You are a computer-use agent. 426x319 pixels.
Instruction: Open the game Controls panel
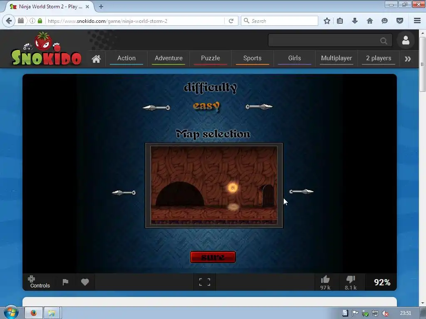tap(40, 282)
